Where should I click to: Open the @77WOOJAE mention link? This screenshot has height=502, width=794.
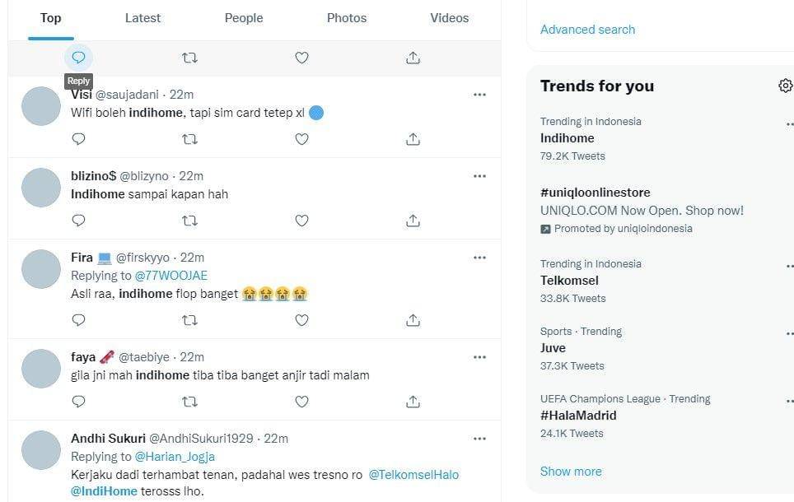pos(171,276)
